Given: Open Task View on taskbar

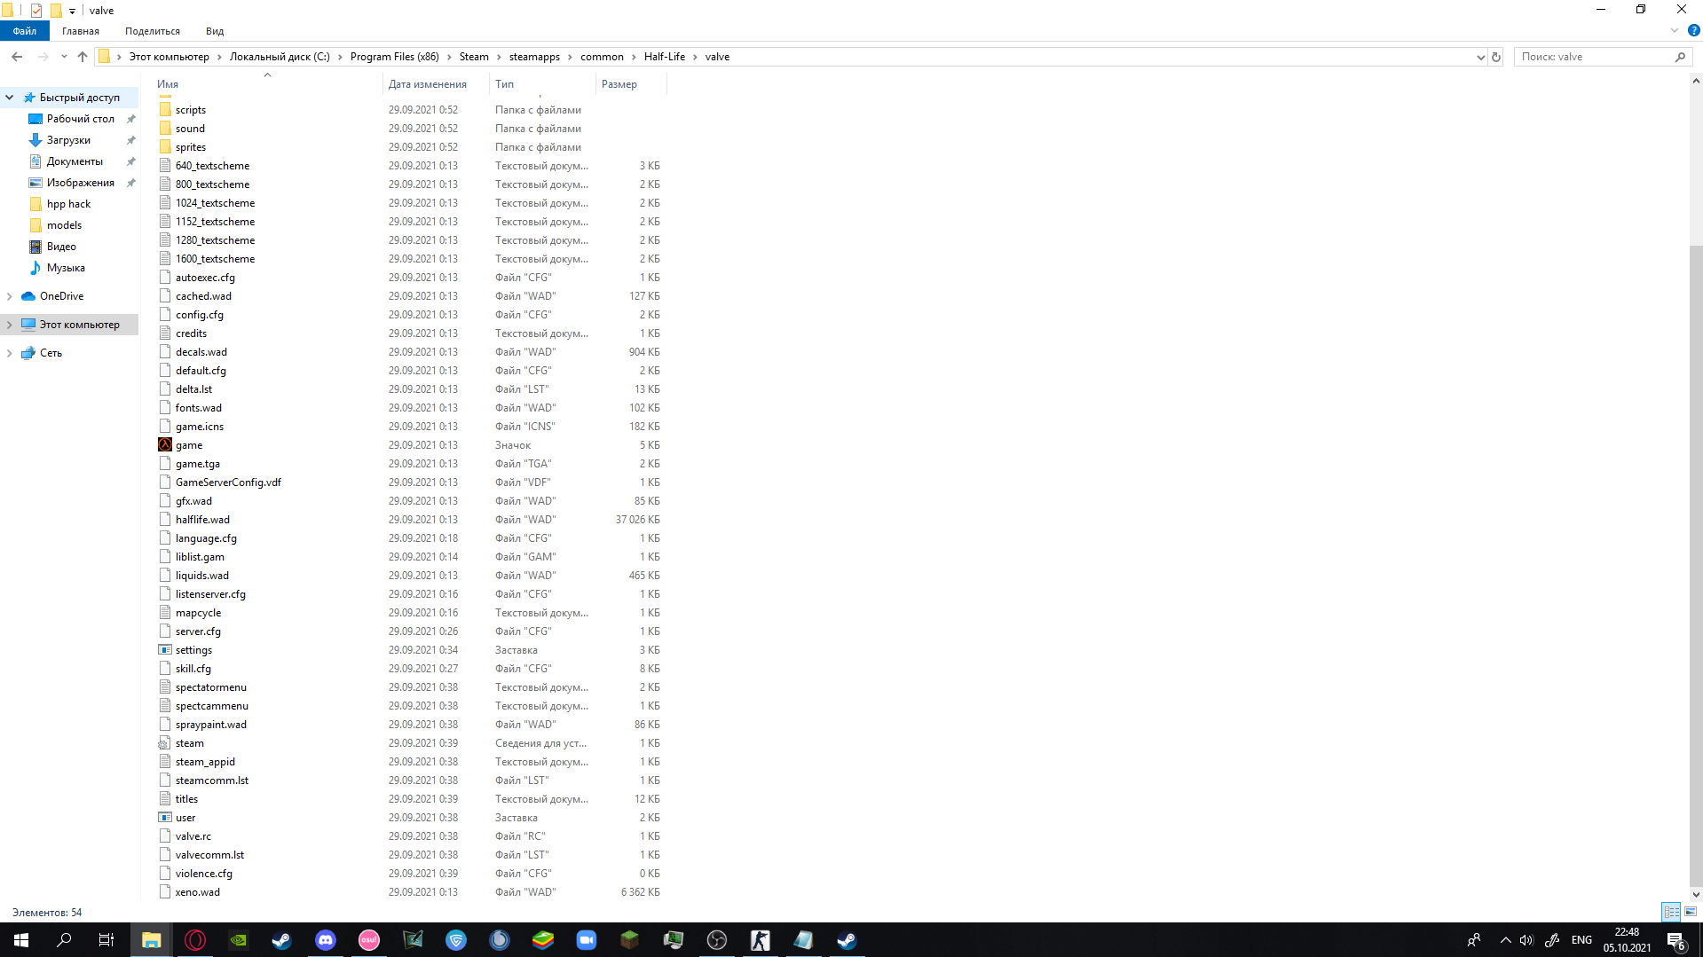Looking at the screenshot, I should click(106, 940).
